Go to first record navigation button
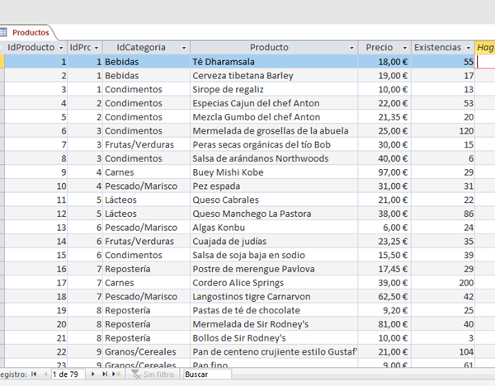Viewport: 495px width, 386px height. pyautogui.click(x=34, y=374)
